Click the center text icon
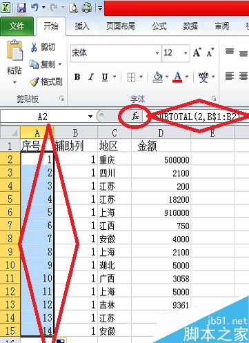The width and height of the screenshot is (249, 343). click(243, 76)
